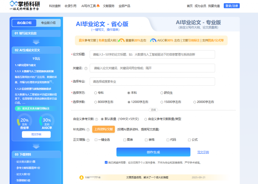Click the fire icon beside AI写作工具
The width and height of the screenshot is (258, 184).
(x=98, y=6)
